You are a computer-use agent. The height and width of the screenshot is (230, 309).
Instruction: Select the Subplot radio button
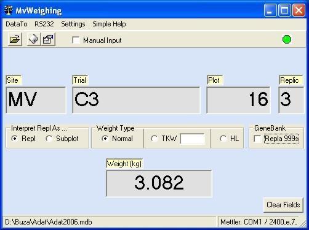coord(49,139)
